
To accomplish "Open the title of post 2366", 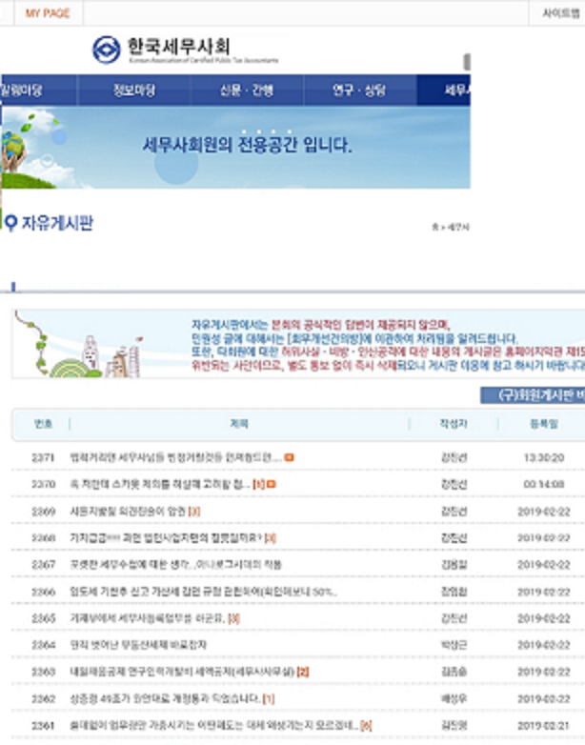I will tap(203, 592).
